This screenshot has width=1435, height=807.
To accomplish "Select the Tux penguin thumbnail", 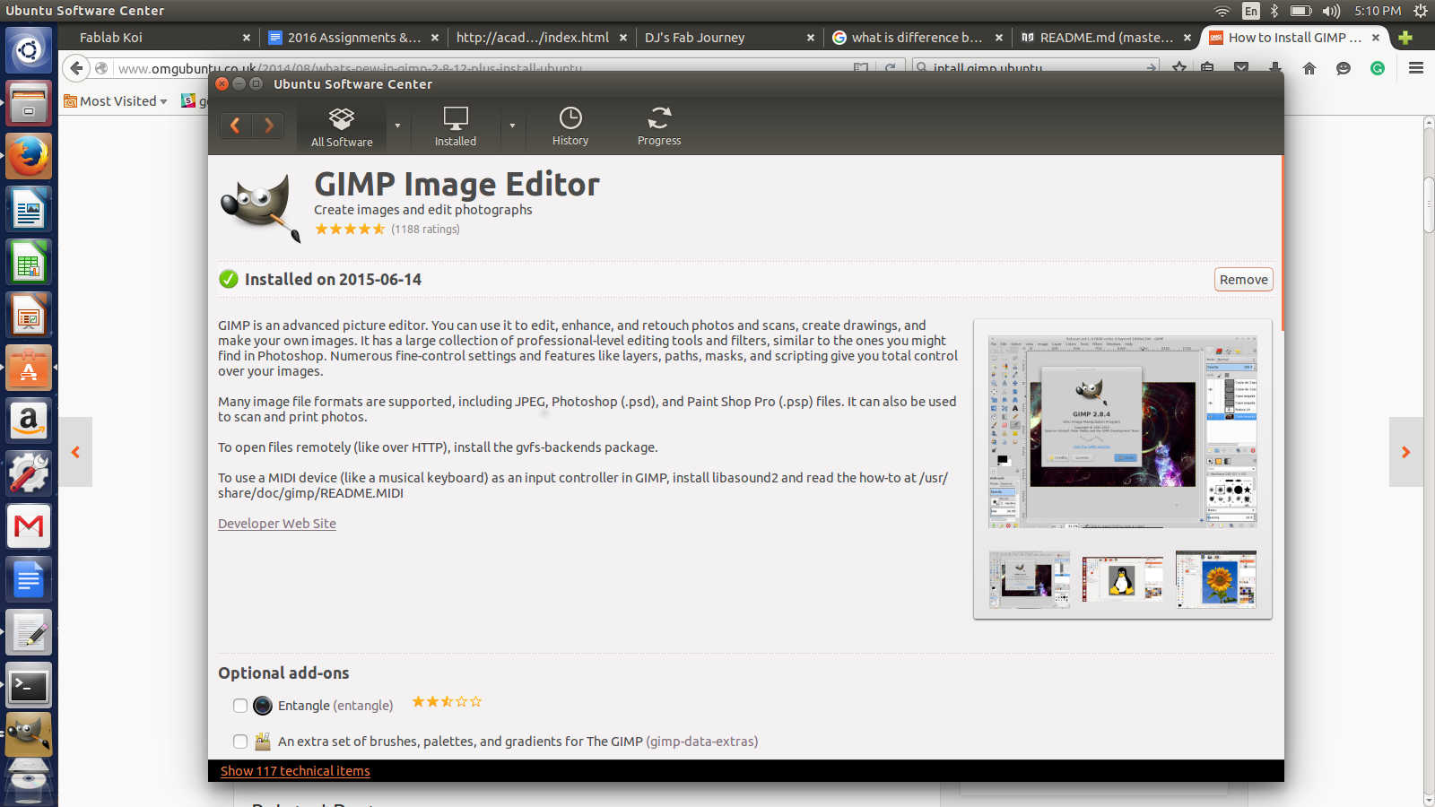I will (x=1123, y=579).
